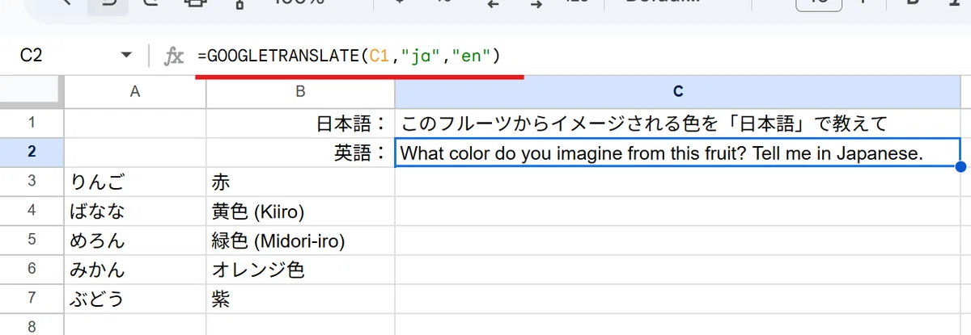Select column B header
971x335 pixels.
300,93
